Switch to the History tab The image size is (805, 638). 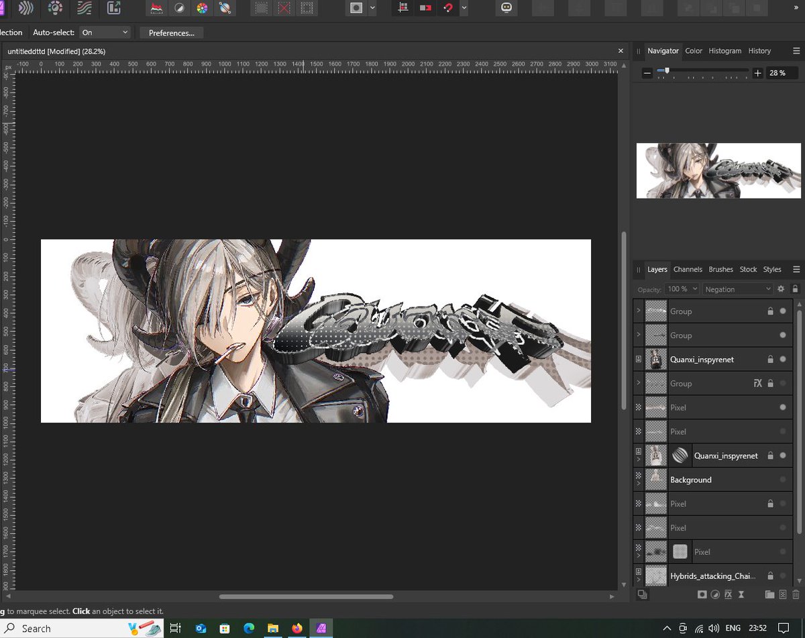(x=759, y=50)
